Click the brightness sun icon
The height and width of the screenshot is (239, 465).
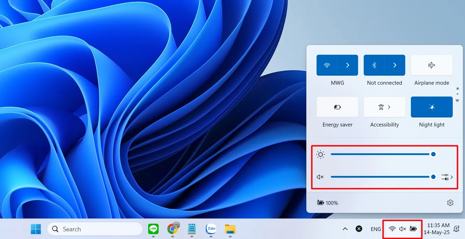point(320,154)
